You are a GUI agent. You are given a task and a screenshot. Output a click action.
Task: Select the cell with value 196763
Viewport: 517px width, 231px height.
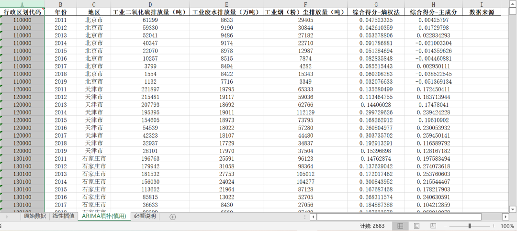(150, 158)
